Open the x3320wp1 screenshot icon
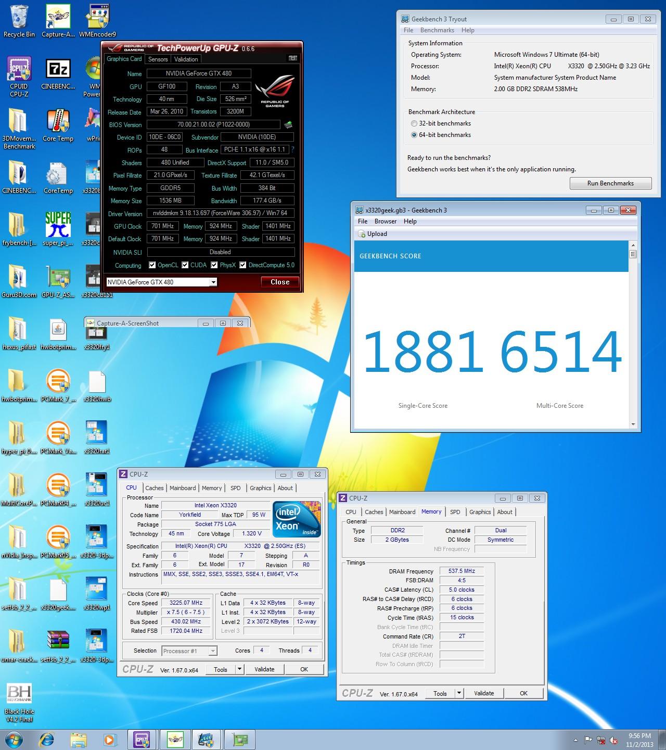Viewport: 666px width, 750px height. [x=97, y=594]
